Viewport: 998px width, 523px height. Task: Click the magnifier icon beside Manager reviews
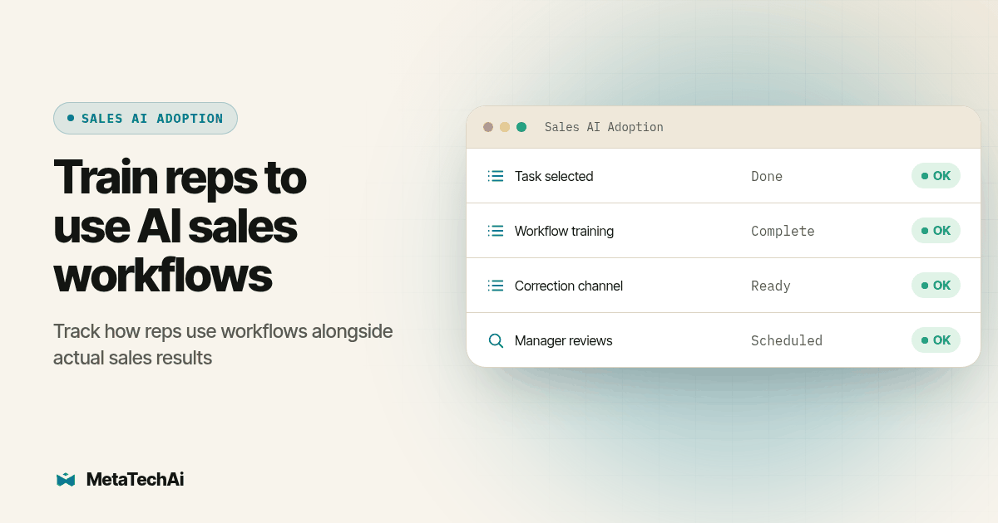496,340
